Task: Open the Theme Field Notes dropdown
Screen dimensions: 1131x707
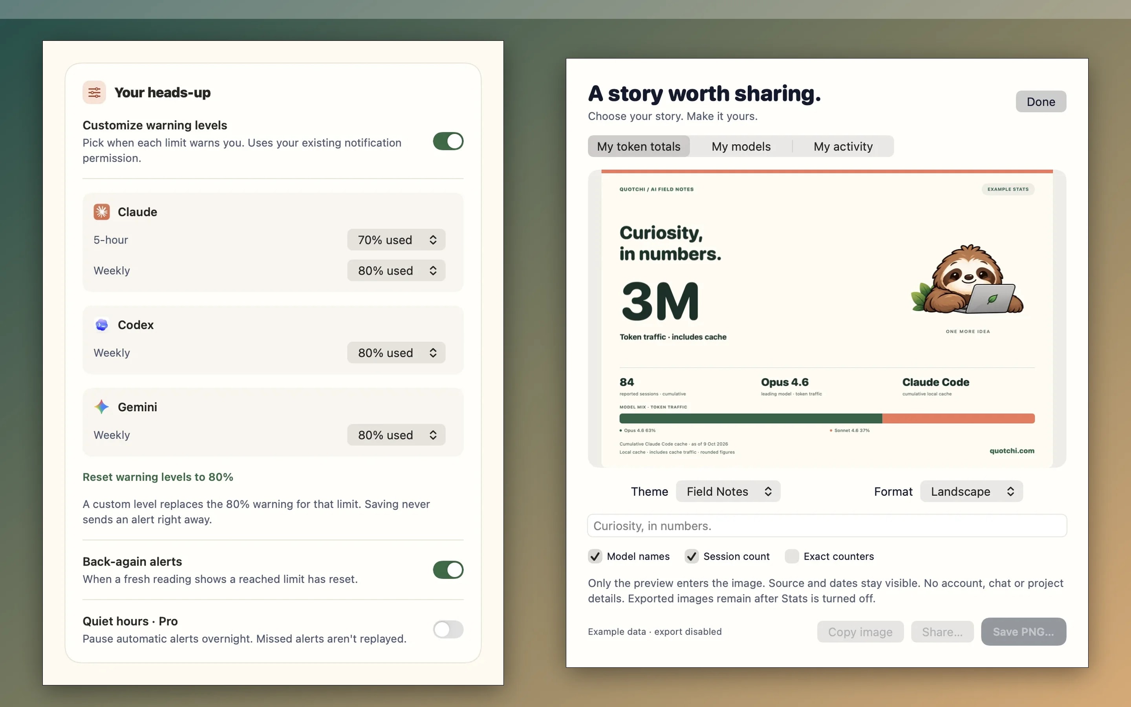Action: [x=728, y=491]
